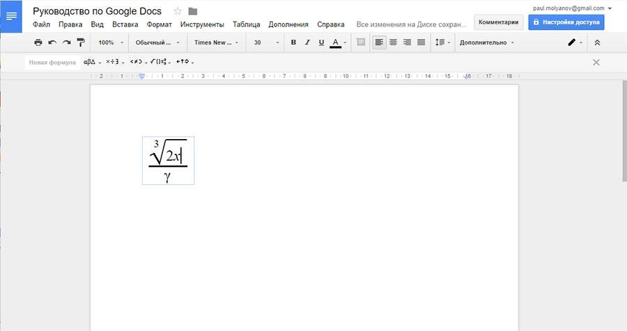Viewport: 627px width, 331px height.
Task: Open the Greek letters αβΔ menu
Action: click(x=92, y=62)
